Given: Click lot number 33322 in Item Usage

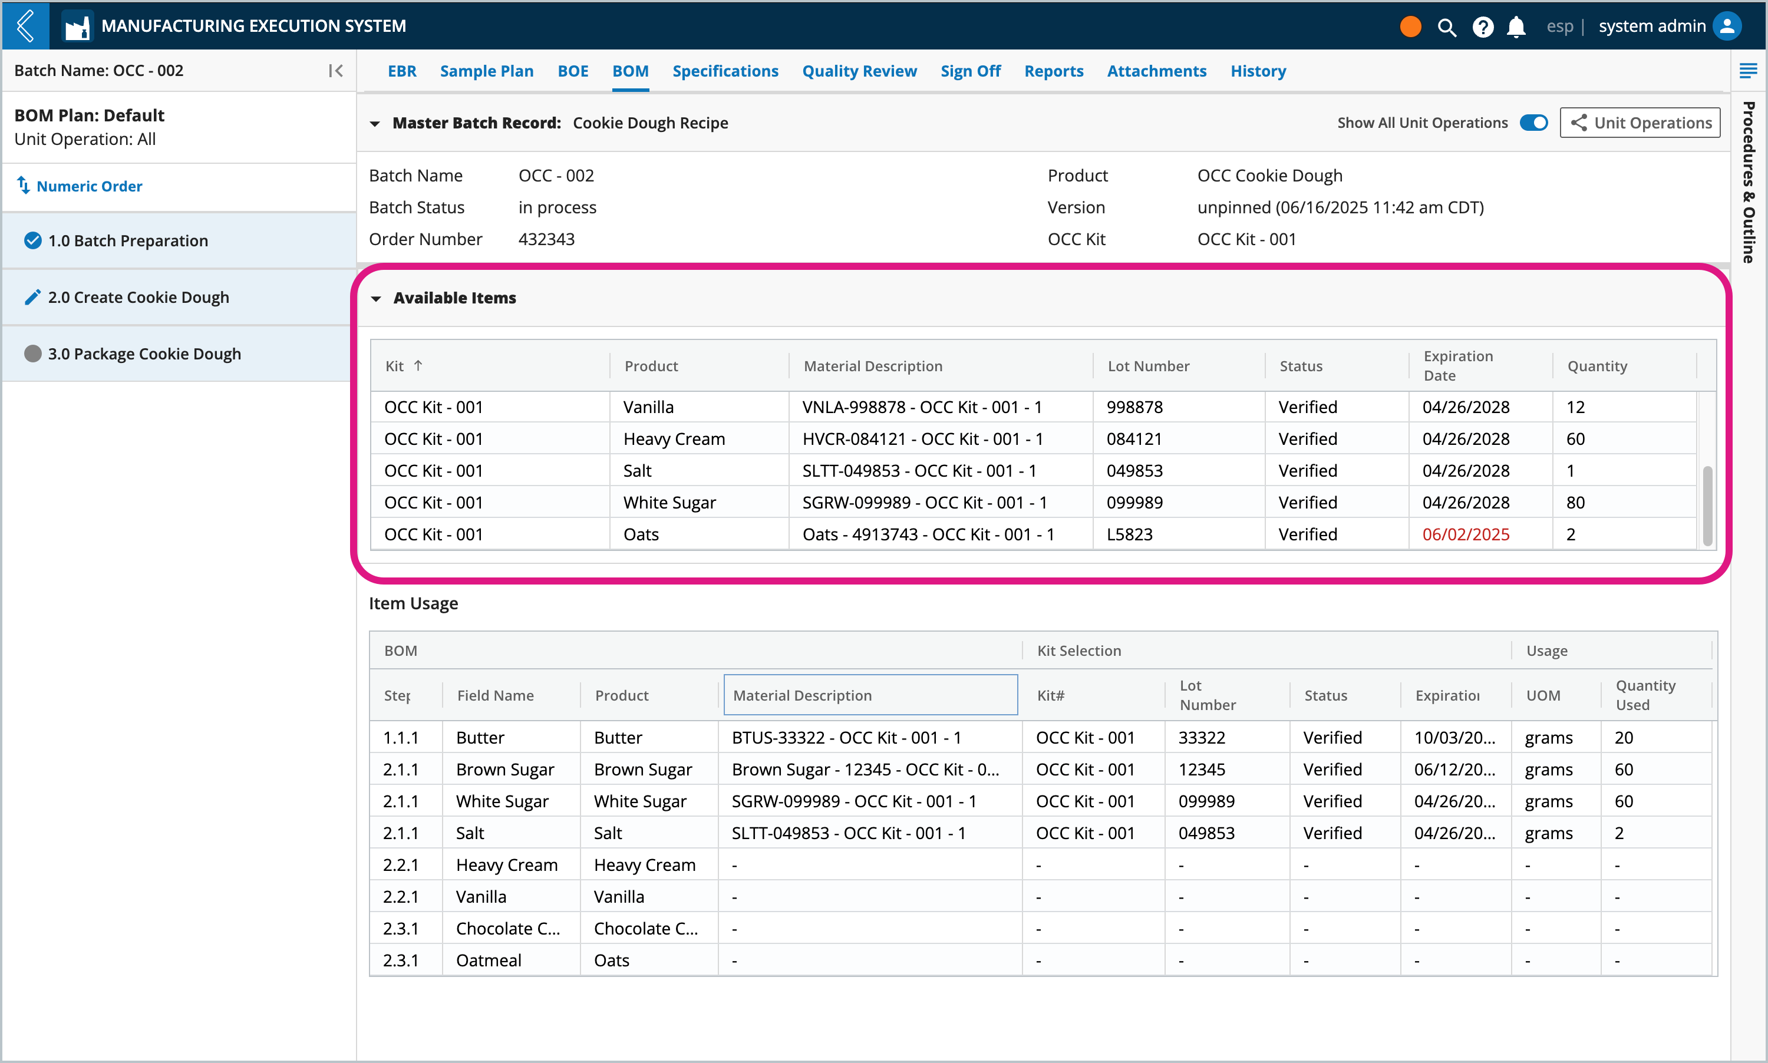Looking at the screenshot, I should [1201, 737].
